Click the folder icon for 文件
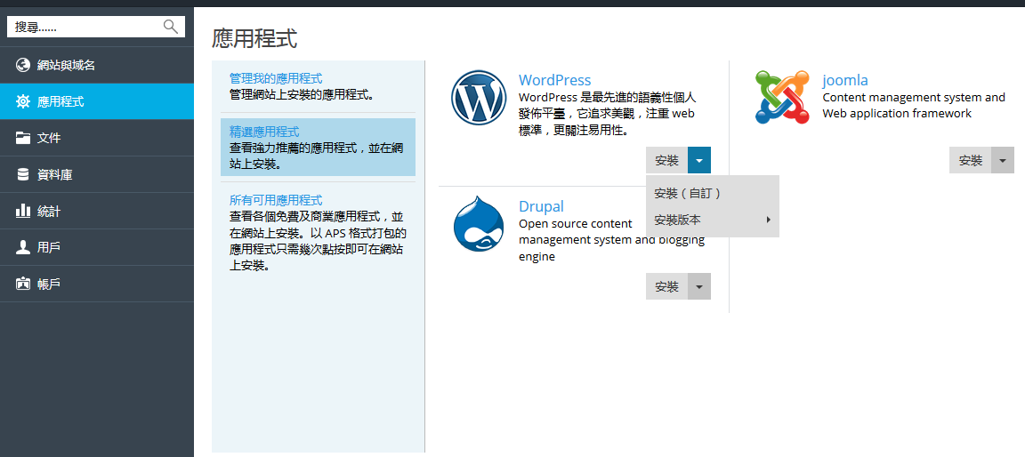Screen dimensions: 1025x457 pyautogui.click(x=23, y=138)
